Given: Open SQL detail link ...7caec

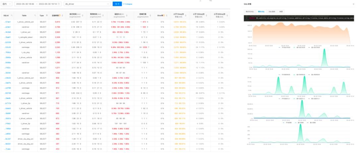Looking at the screenshot, I should (8, 149).
